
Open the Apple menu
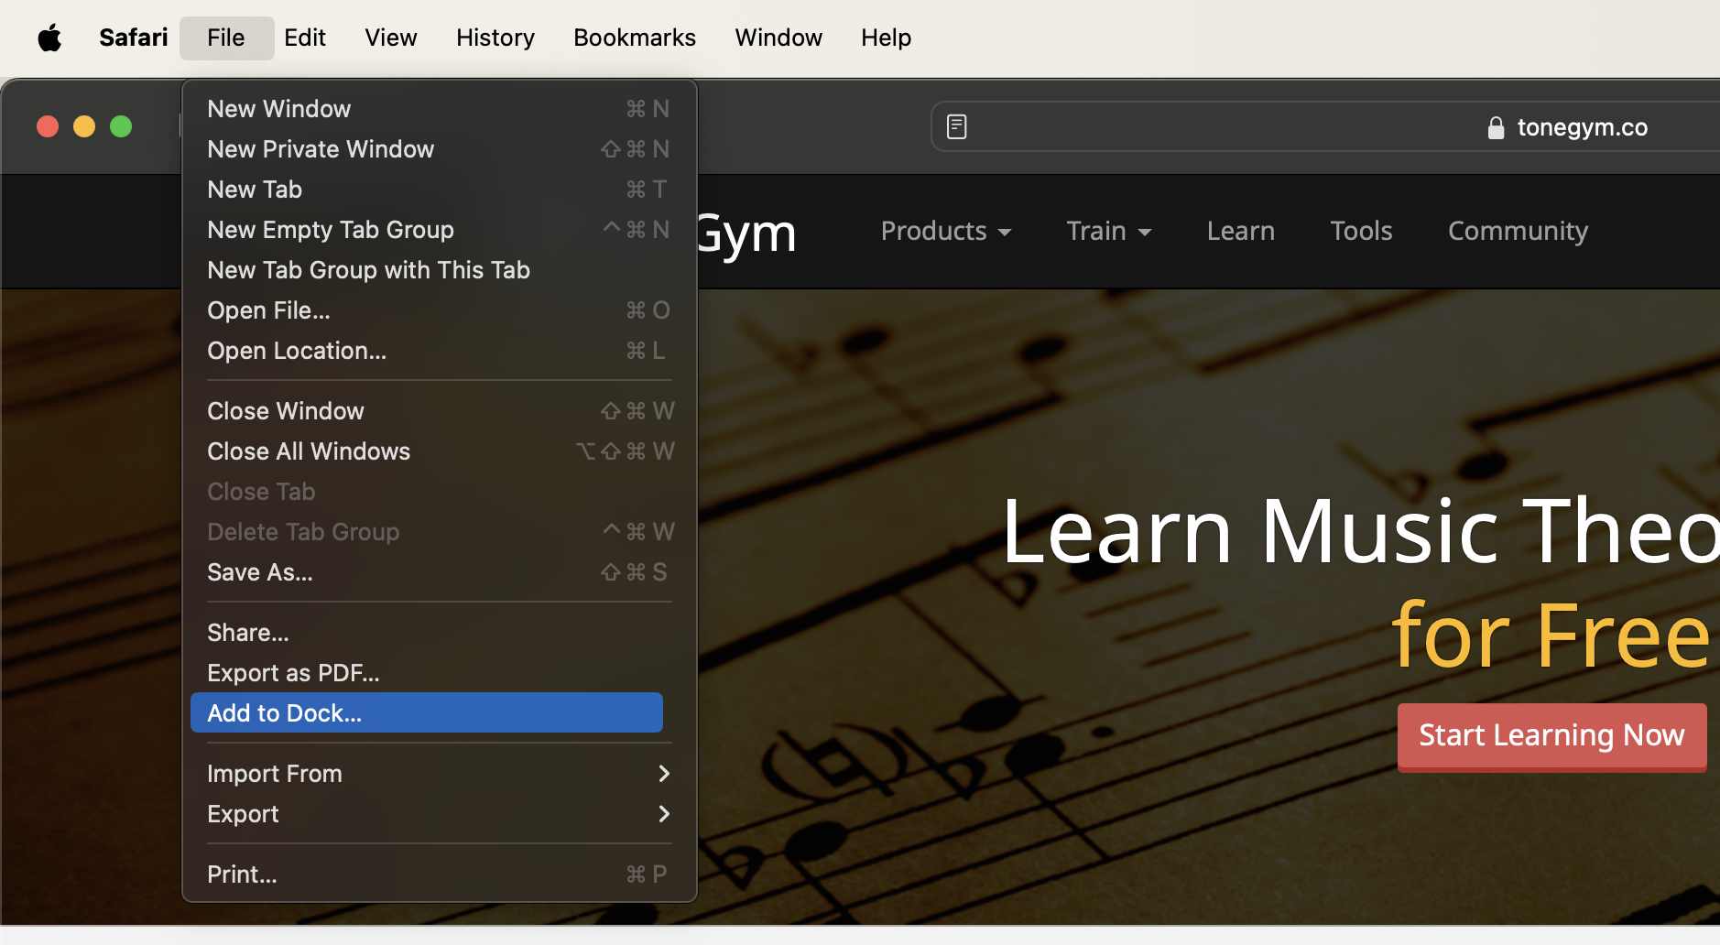coord(48,38)
